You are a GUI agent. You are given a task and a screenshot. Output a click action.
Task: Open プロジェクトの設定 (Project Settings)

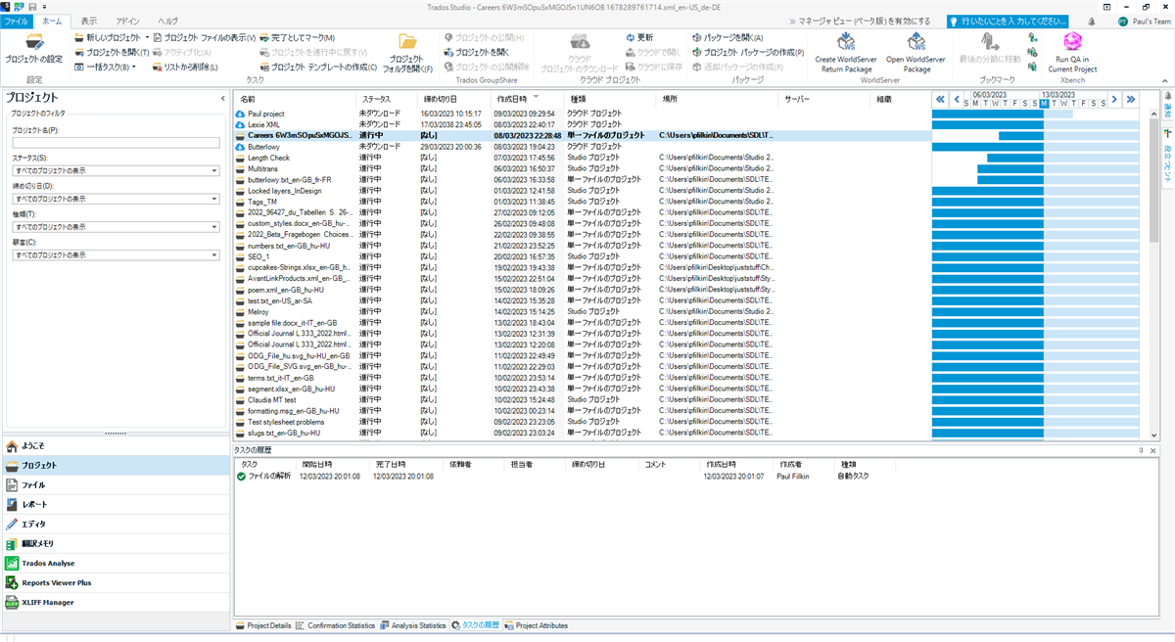pyautogui.click(x=35, y=49)
